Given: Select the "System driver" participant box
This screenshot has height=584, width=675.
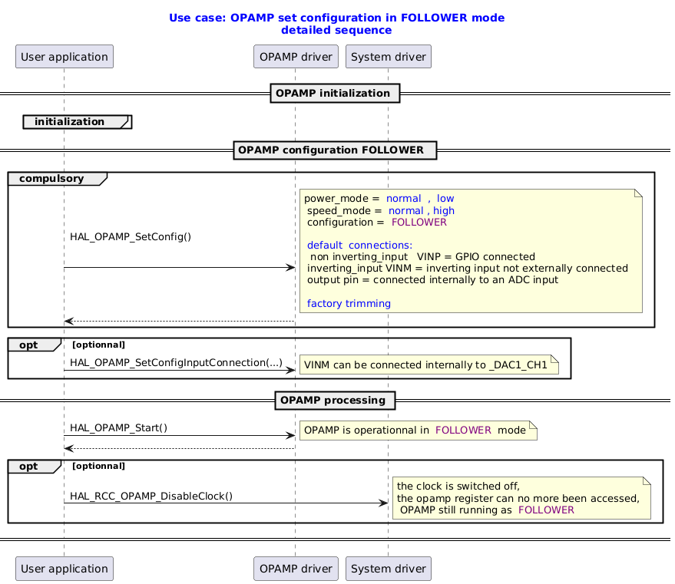Looking at the screenshot, I should click(x=389, y=56).
